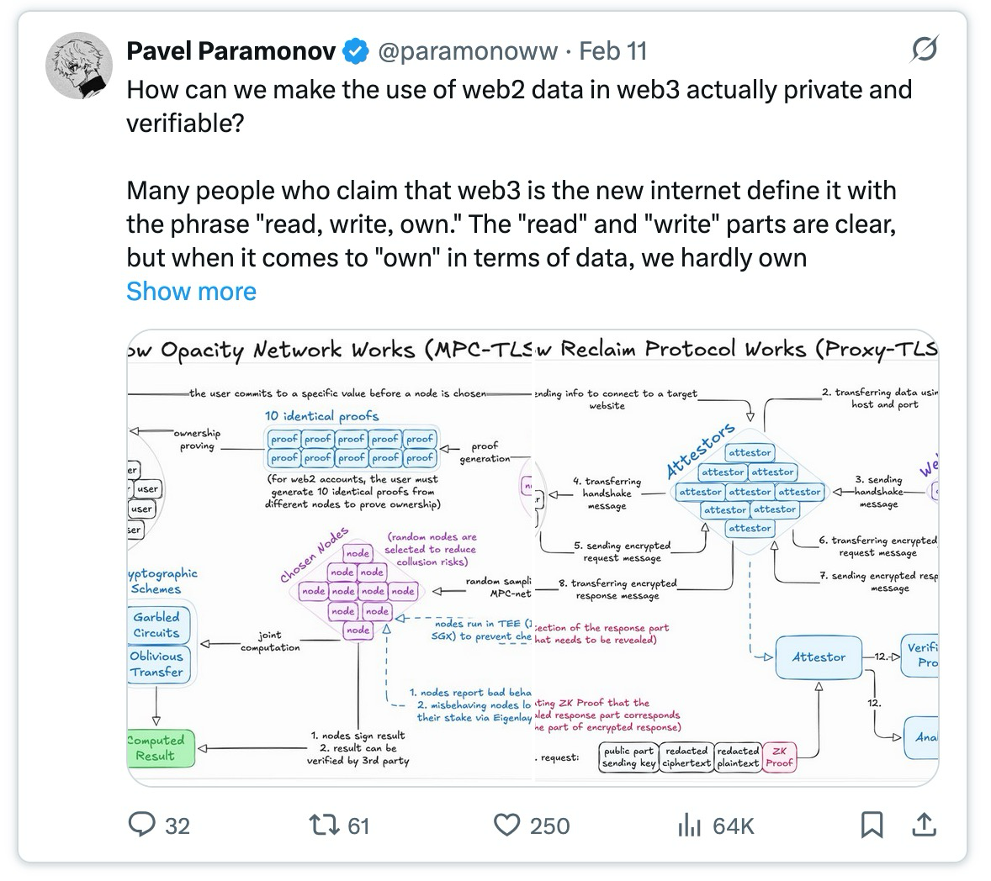Expand tweet with Show more

pyautogui.click(x=192, y=291)
